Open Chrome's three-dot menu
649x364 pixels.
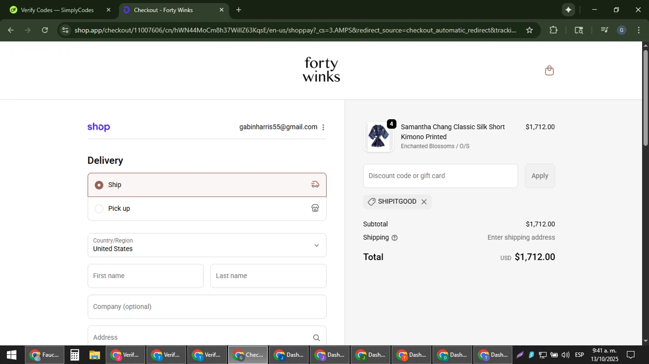[x=639, y=30]
